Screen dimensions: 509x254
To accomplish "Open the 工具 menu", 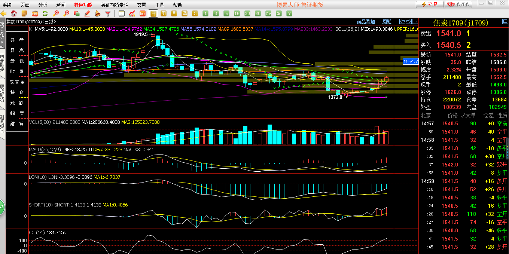I will click(x=160, y=5).
